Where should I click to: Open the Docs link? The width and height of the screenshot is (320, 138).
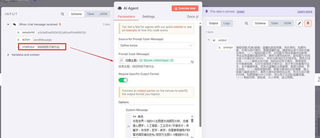[193, 16]
